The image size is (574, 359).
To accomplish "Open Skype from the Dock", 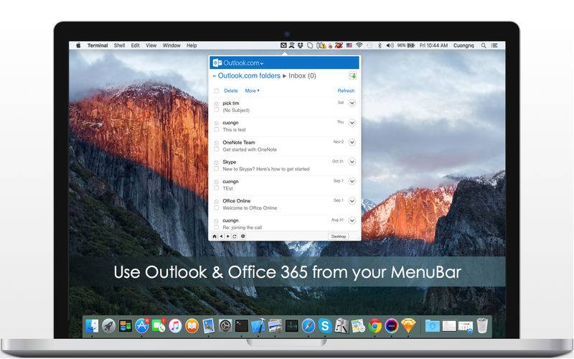I will click(325, 326).
